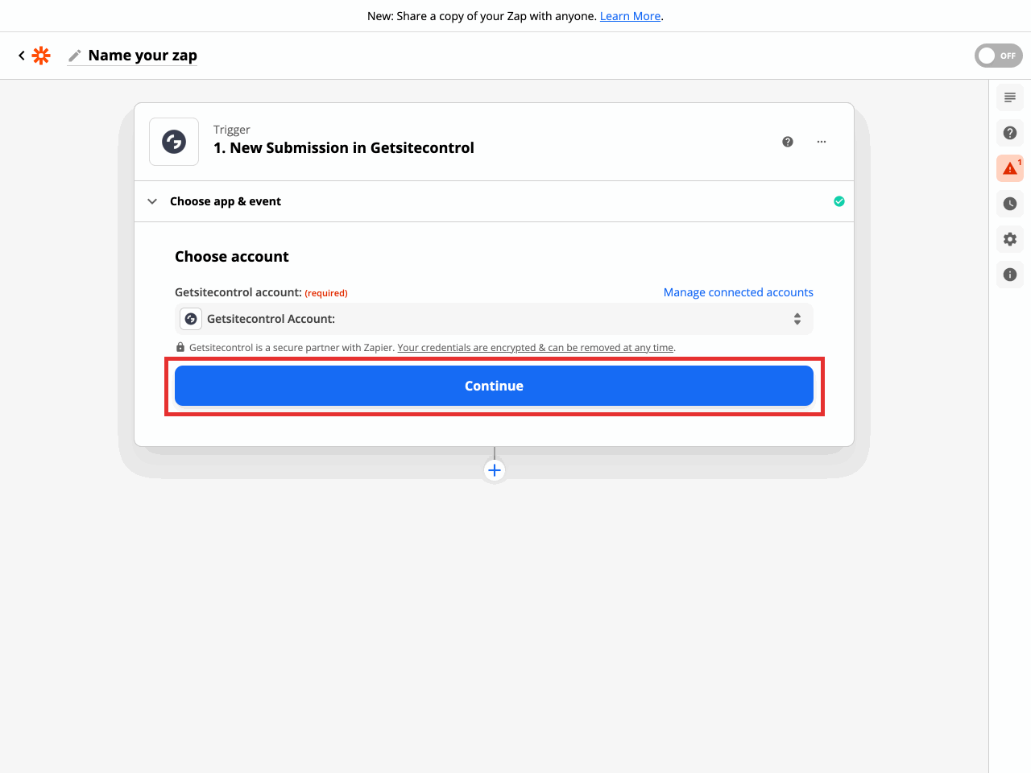This screenshot has height=773, width=1031.
Task: Open the Getsitecontrol Account dropdown
Action: (x=494, y=319)
